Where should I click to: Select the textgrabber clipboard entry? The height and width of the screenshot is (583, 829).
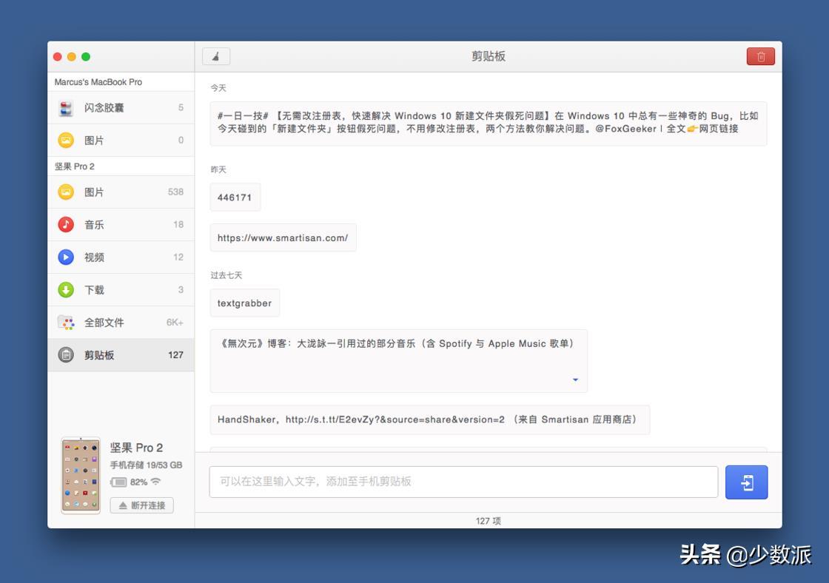click(x=244, y=303)
